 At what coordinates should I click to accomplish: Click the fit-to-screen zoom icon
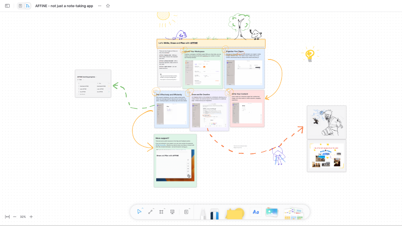coord(7,217)
